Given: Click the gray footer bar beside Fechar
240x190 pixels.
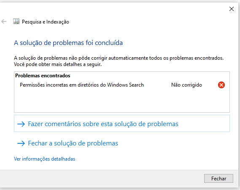Looking at the screenshot, I should 101,178.
